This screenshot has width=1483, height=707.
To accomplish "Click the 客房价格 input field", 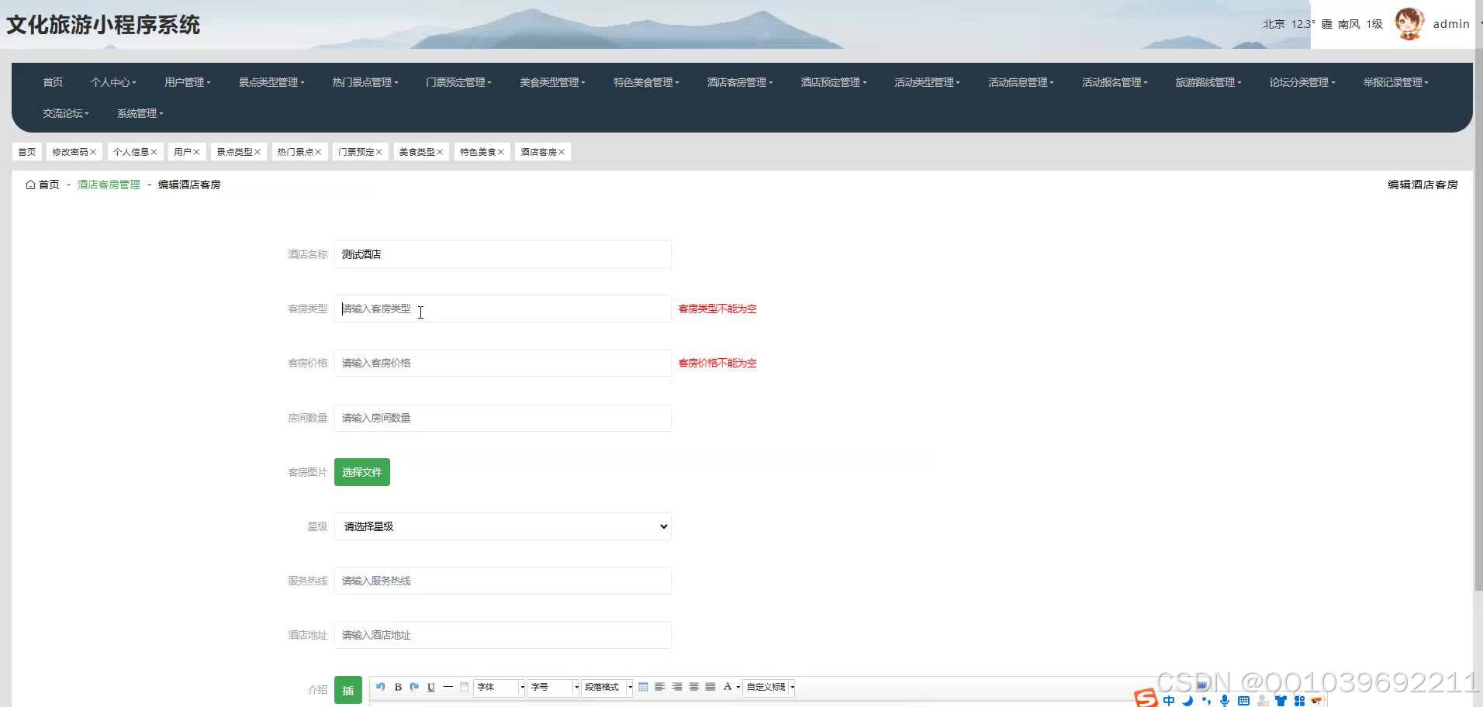I will 503,363.
